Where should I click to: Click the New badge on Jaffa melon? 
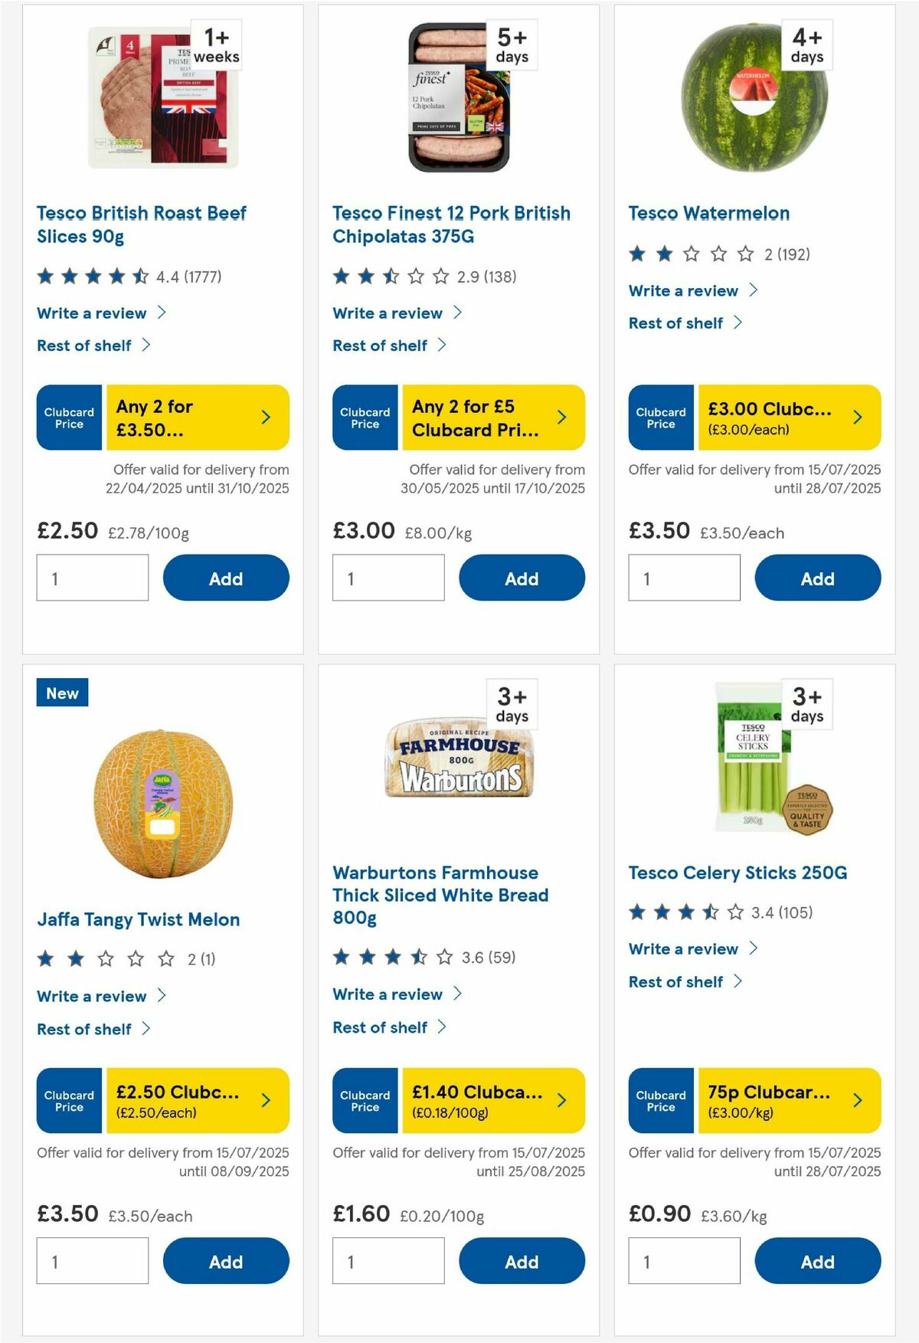tap(61, 693)
